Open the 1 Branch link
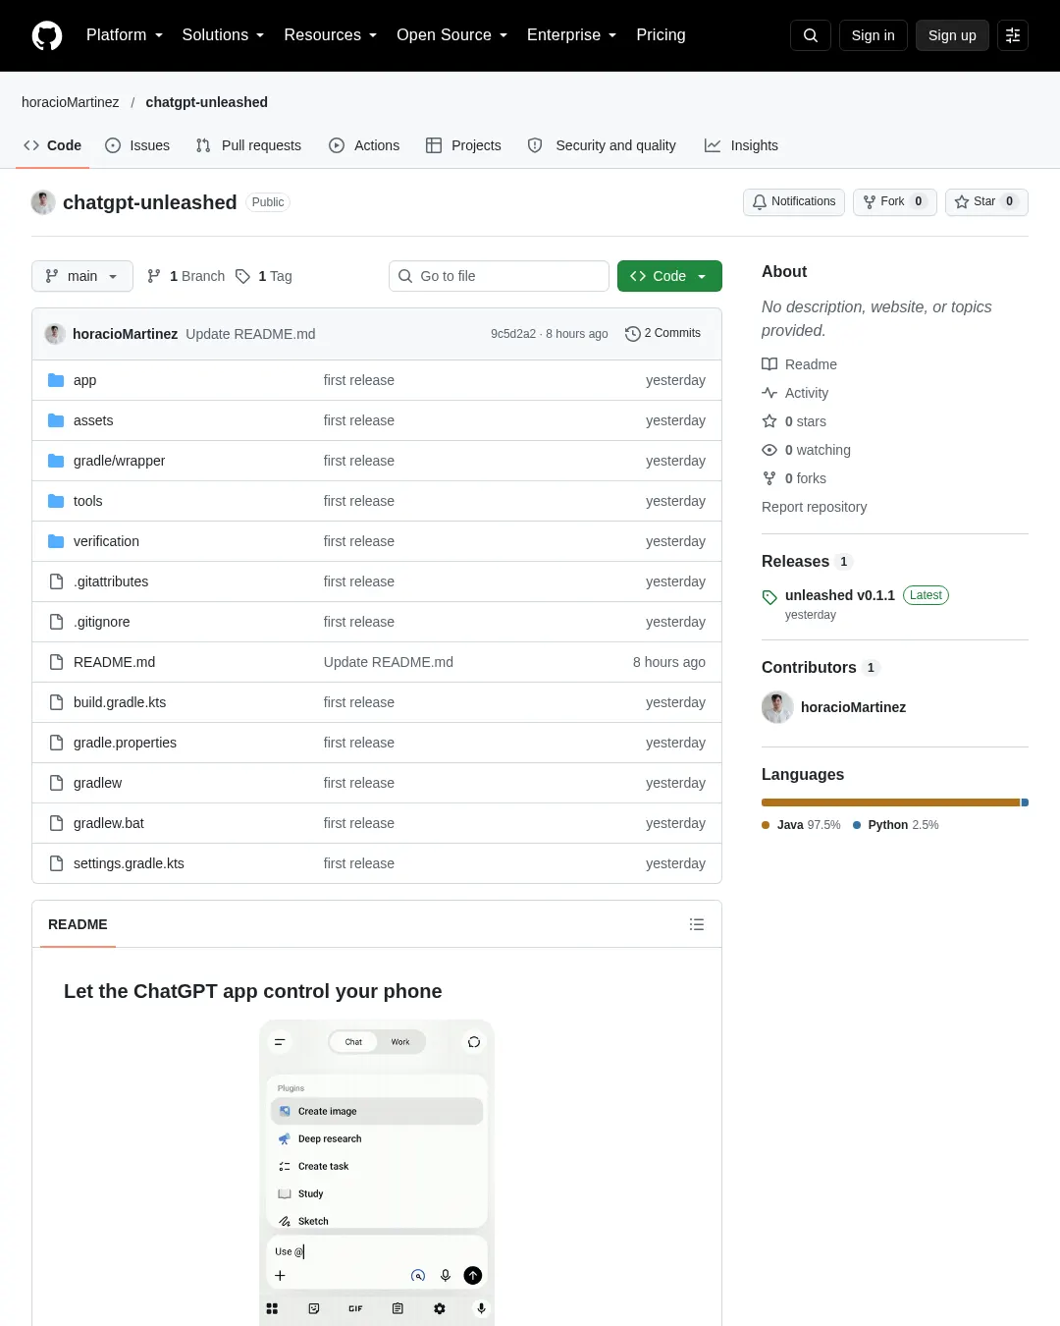 click(185, 276)
